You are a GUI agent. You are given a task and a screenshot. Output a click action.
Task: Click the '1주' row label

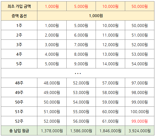coord(19,25)
